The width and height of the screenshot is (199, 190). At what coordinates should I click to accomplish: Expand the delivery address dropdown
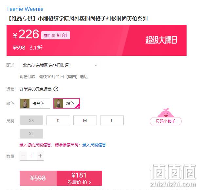click(x=61, y=65)
